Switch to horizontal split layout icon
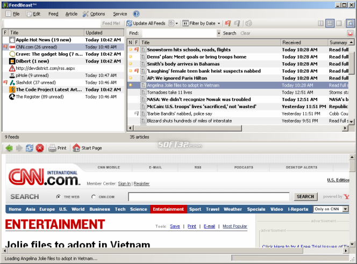Image resolution: width=357 pixels, height=264 pixels. tap(330, 23)
